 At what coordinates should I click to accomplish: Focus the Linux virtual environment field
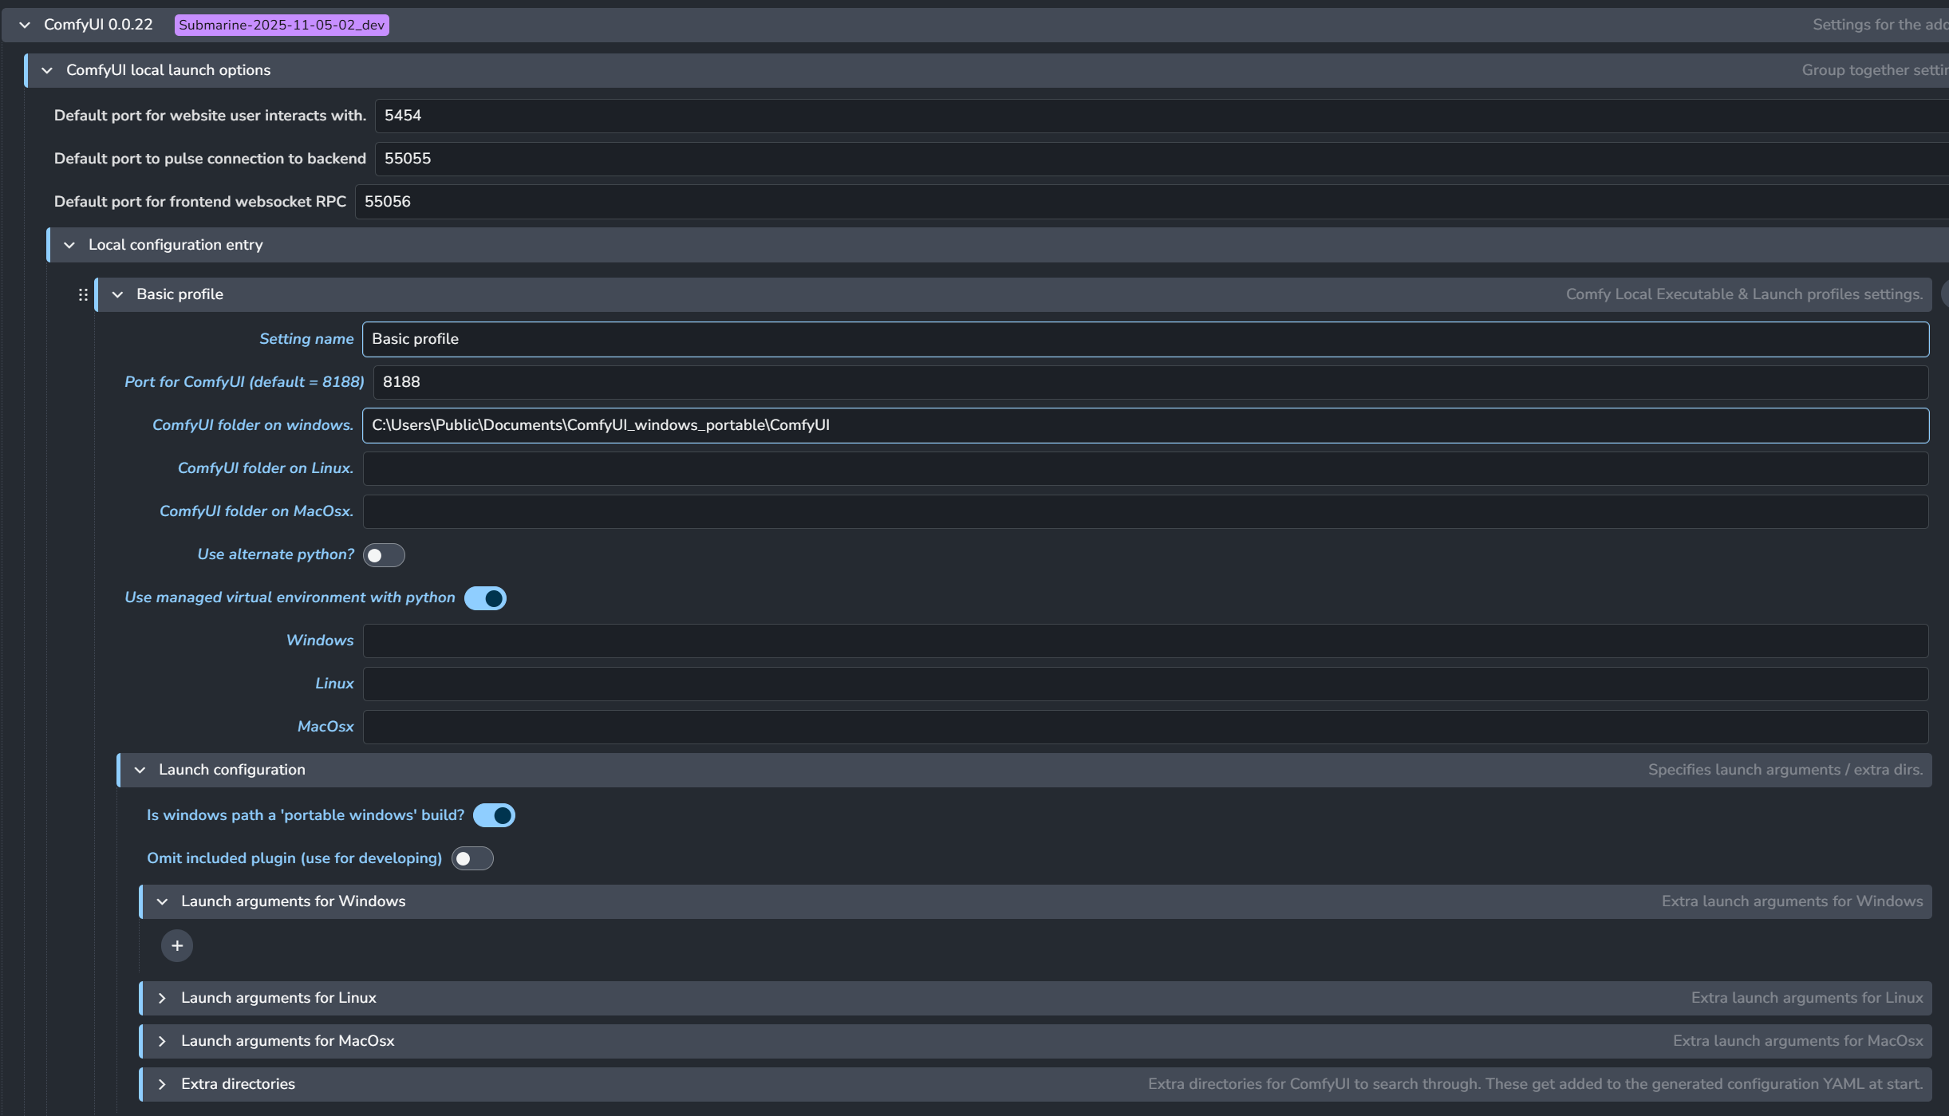(x=1146, y=684)
